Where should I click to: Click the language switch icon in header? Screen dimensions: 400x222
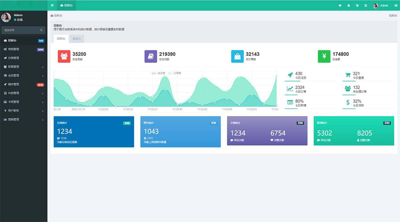tap(357, 6)
